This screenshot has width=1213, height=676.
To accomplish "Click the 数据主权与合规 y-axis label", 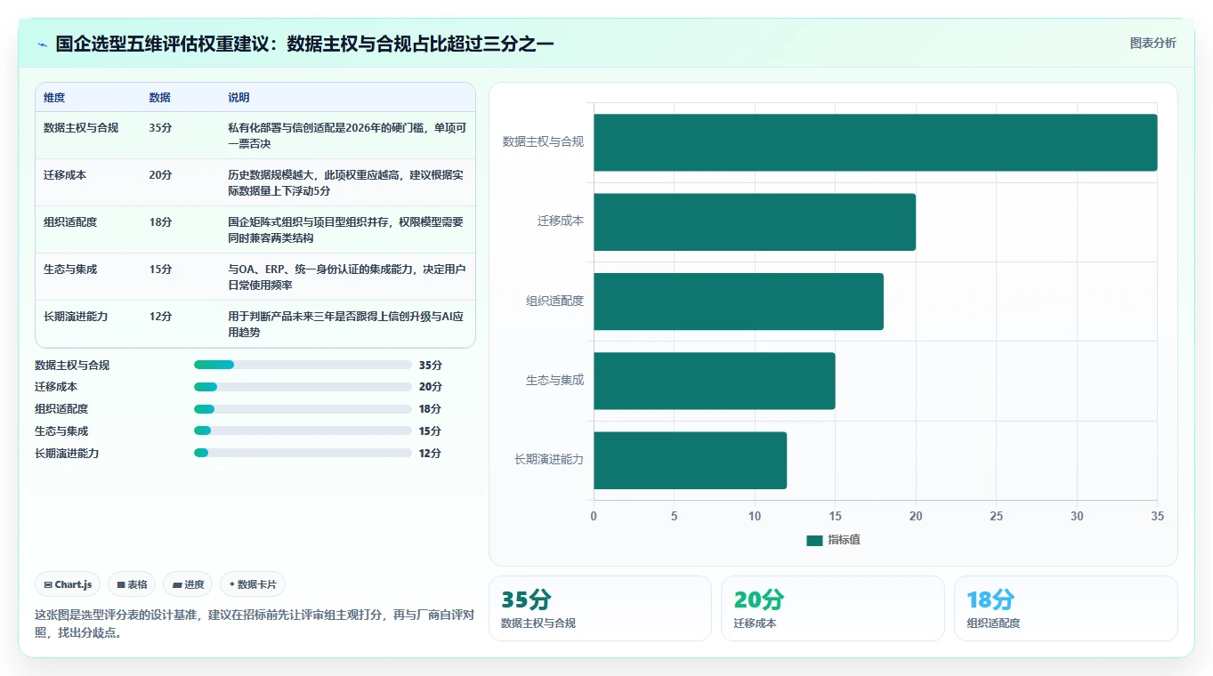I will 543,141.
